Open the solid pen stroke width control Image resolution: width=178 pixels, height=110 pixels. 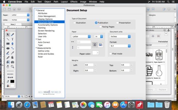click(10, 71)
